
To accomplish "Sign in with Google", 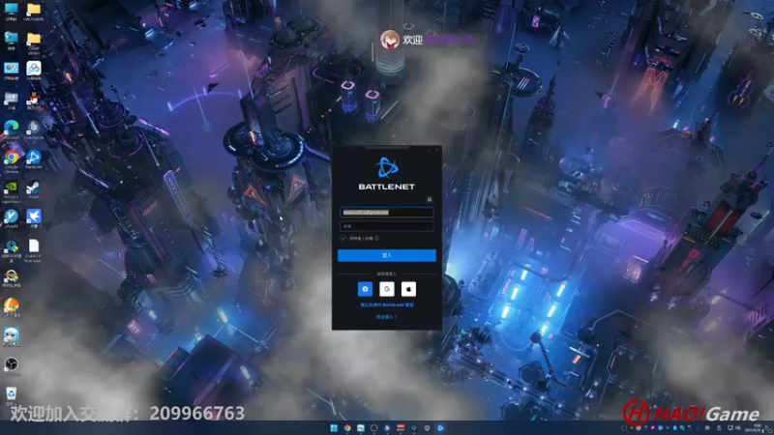I will click(x=387, y=289).
